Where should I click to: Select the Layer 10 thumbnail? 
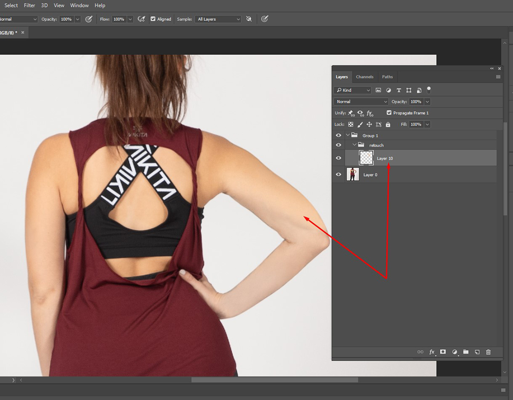366,158
